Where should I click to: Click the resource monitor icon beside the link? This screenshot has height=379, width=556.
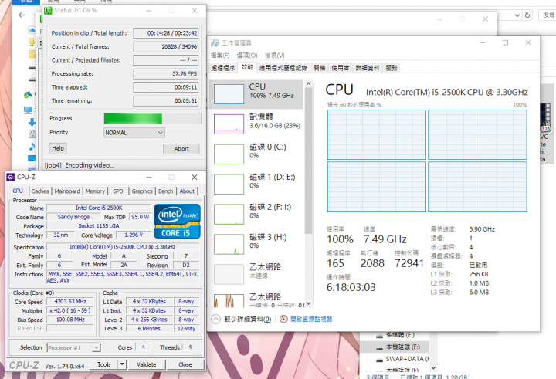(283, 319)
